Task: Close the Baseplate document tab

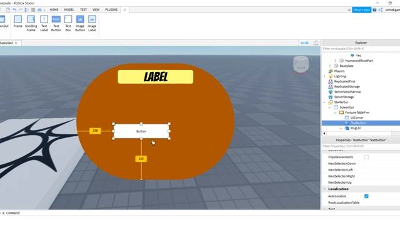Action: 16,43
